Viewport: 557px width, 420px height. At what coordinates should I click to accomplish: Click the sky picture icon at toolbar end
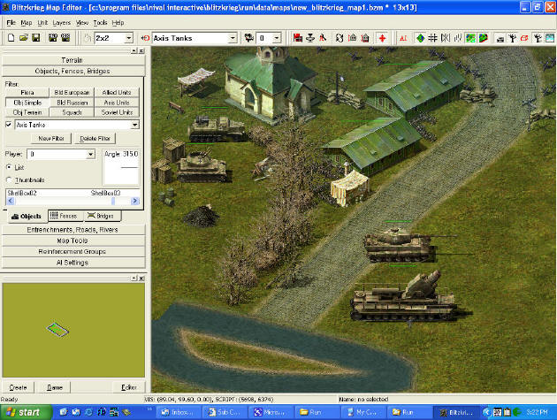point(550,38)
